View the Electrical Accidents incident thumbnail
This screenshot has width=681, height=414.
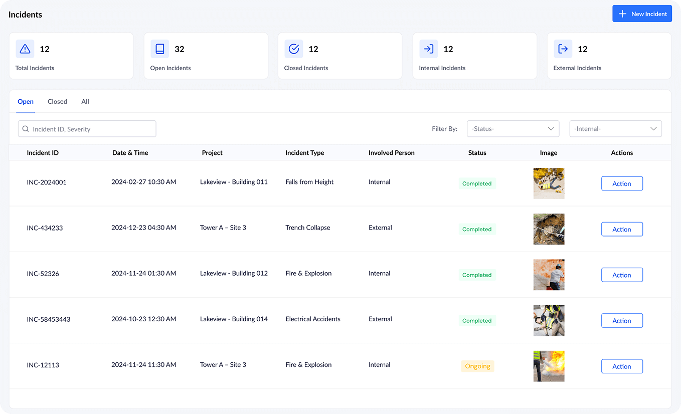coord(549,321)
